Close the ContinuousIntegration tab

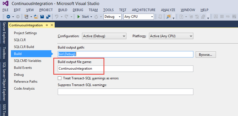click(52, 25)
